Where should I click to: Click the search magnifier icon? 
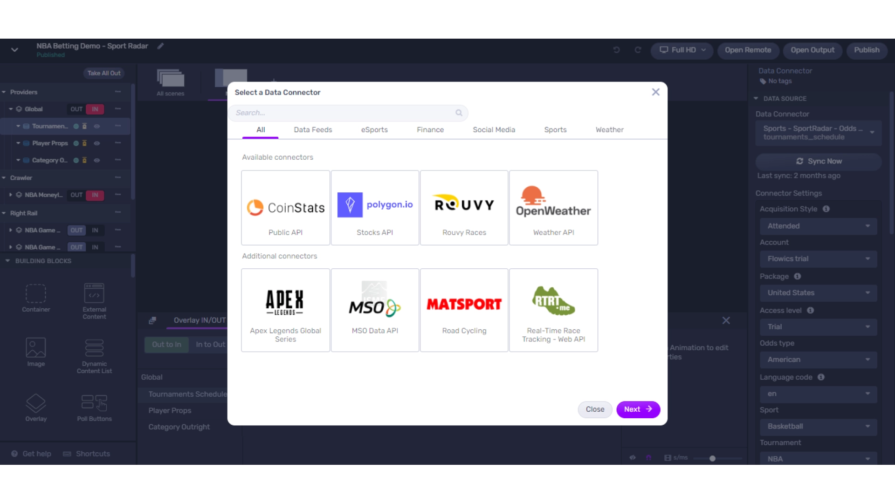coord(459,113)
